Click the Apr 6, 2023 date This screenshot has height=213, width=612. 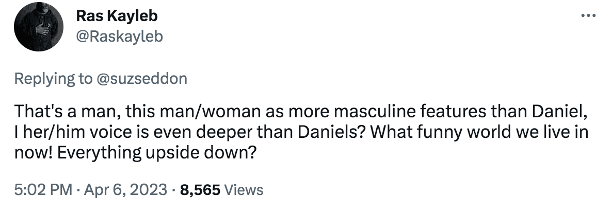pyautogui.click(x=125, y=190)
